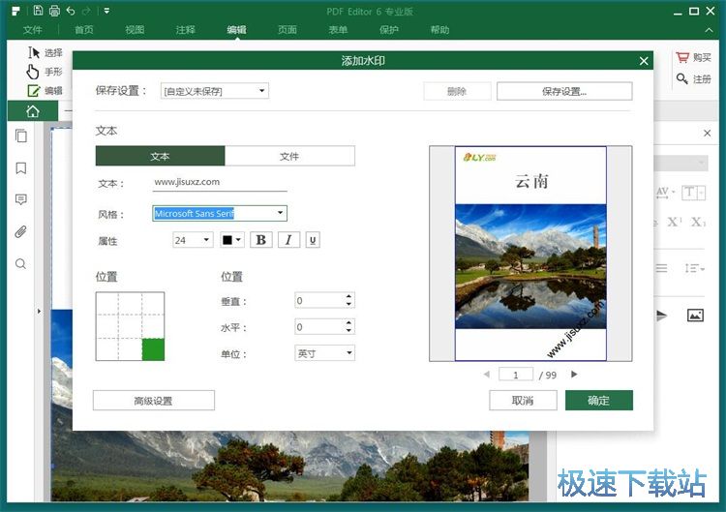
Task: Click the subscript X icon in right panel
Action: 698,222
